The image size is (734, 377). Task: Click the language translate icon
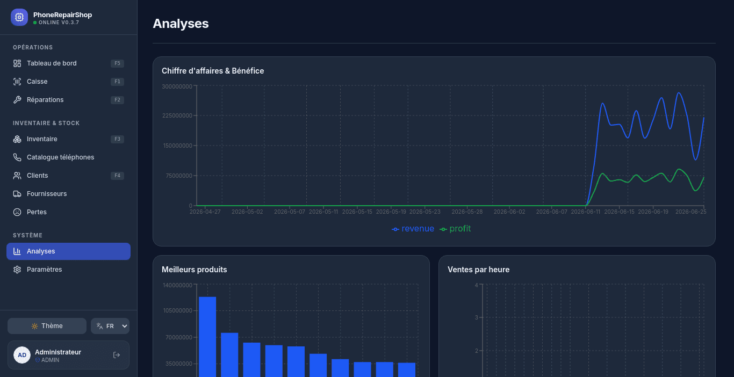point(99,326)
